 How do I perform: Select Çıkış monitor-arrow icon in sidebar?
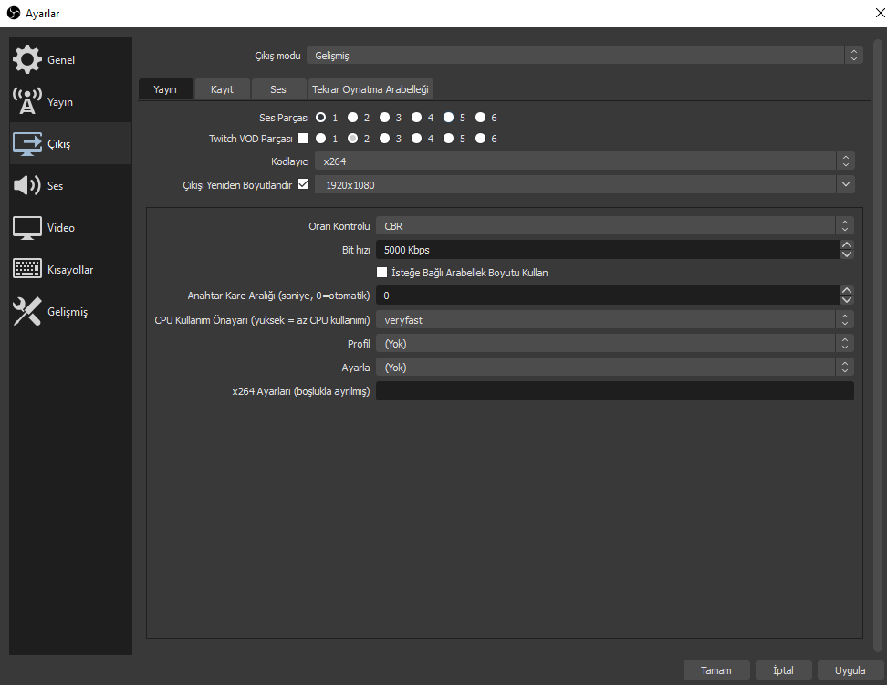pos(27,144)
